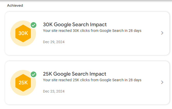
Task: Open the 25K Google Search Impact title
Action: click(x=74, y=74)
